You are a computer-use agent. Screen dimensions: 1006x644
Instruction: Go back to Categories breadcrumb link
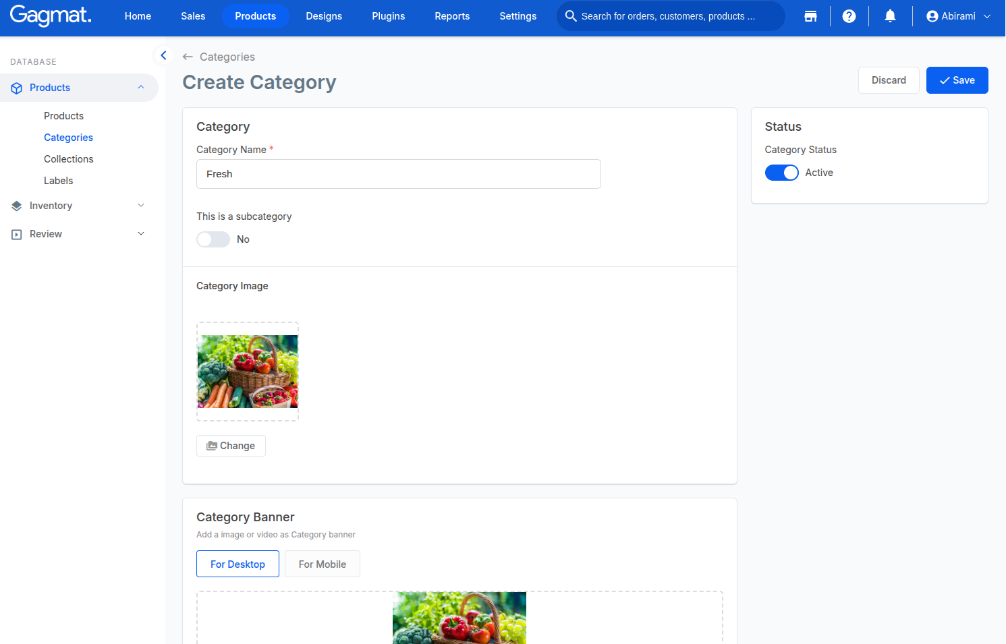pos(227,57)
